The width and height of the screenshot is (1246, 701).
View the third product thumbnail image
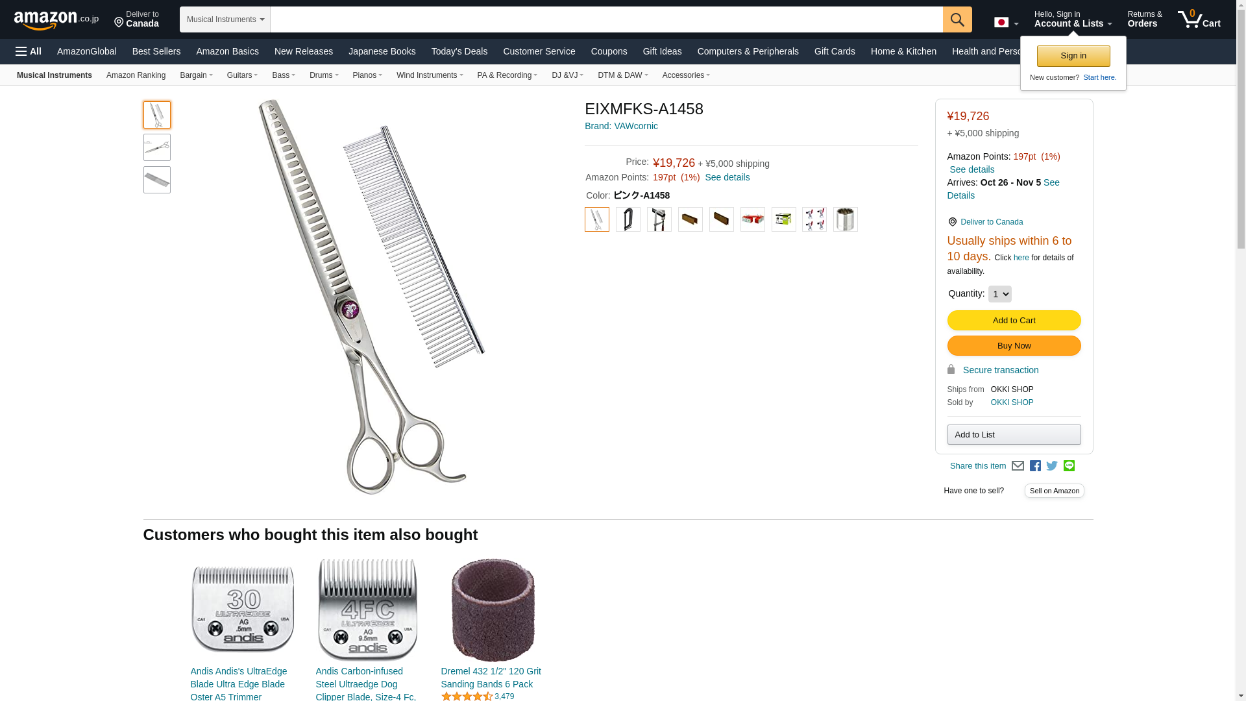tap(157, 180)
